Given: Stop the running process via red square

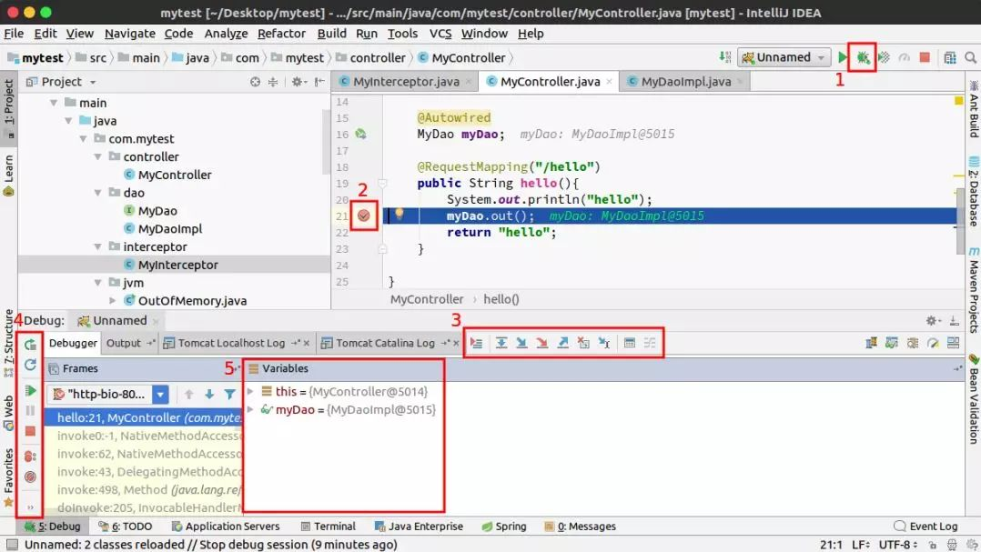Looking at the screenshot, I should tap(925, 57).
